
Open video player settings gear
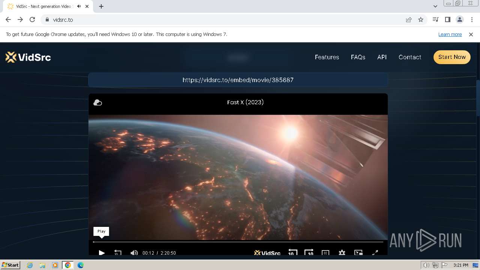[342, 253]
